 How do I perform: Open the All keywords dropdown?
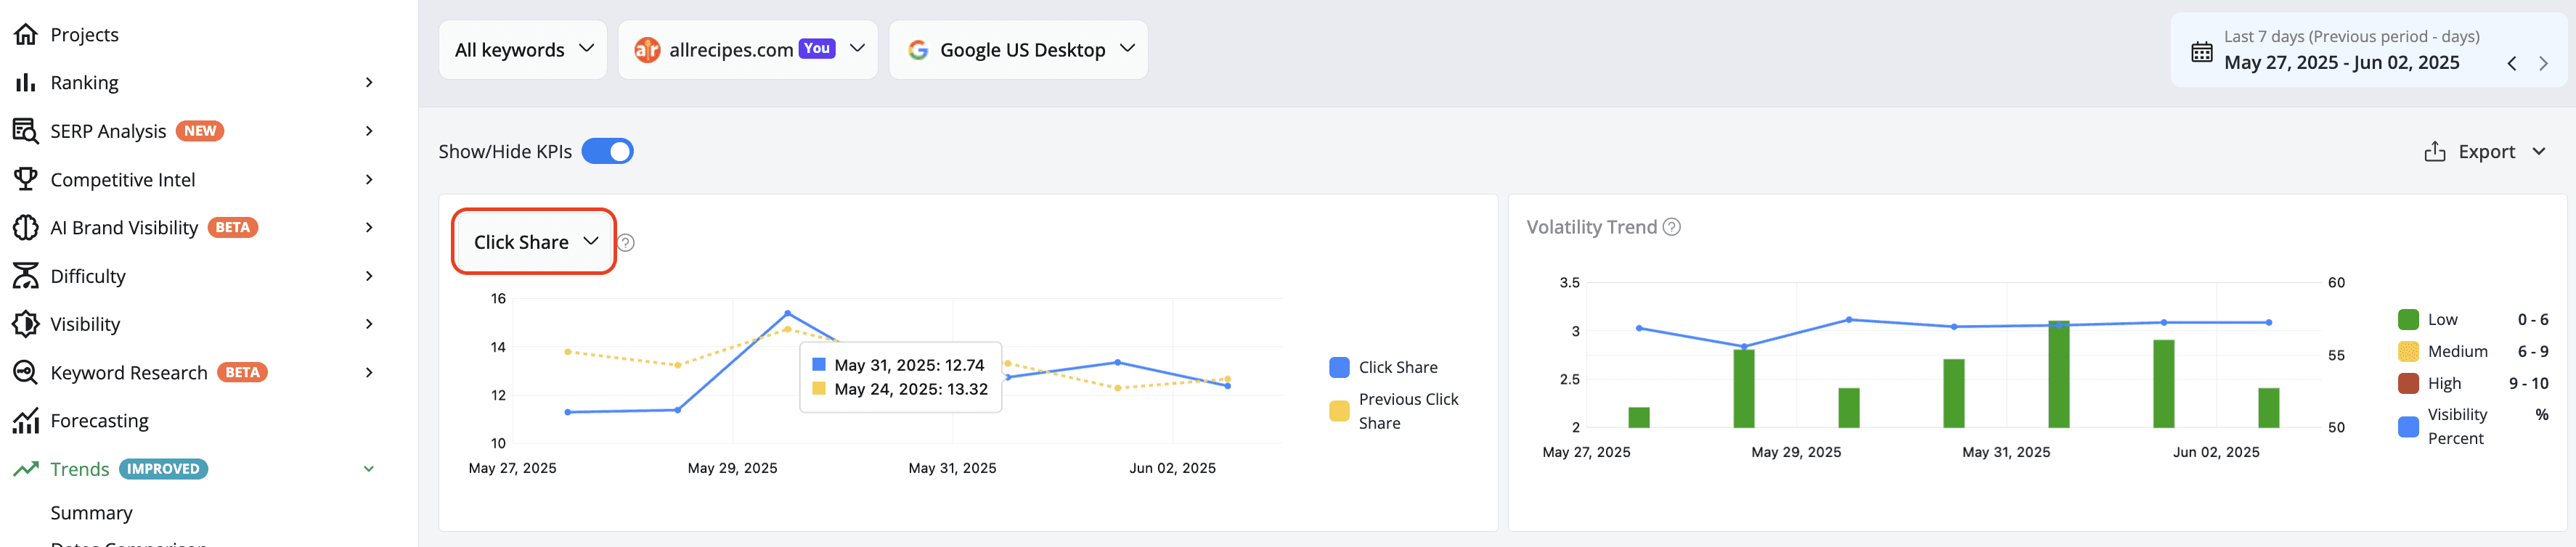pos(523,50)
